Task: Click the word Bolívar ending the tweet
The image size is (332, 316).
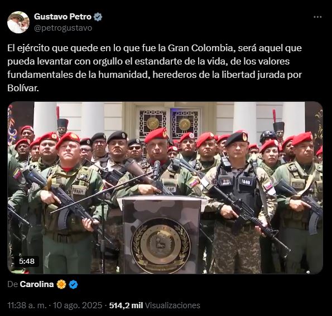Action: tap(23, 88)
